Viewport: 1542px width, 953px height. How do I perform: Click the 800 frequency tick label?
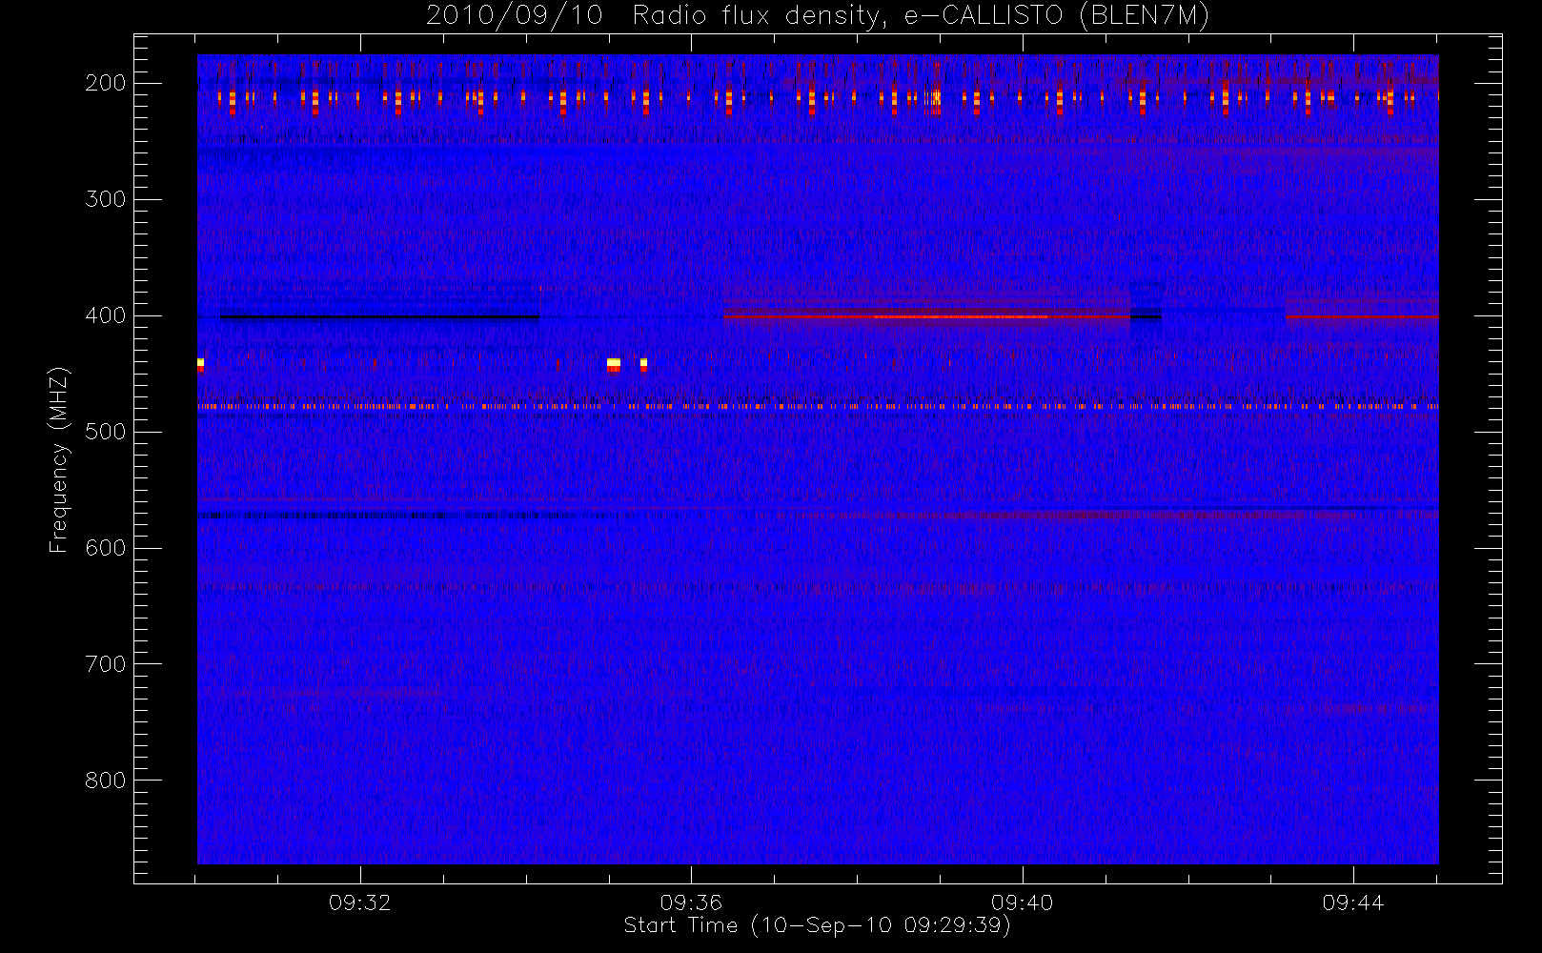tap(106, 781)
